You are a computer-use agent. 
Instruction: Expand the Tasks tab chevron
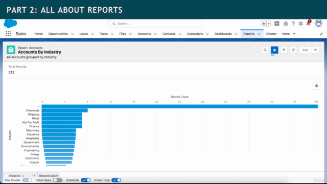(x=112, y=34)
